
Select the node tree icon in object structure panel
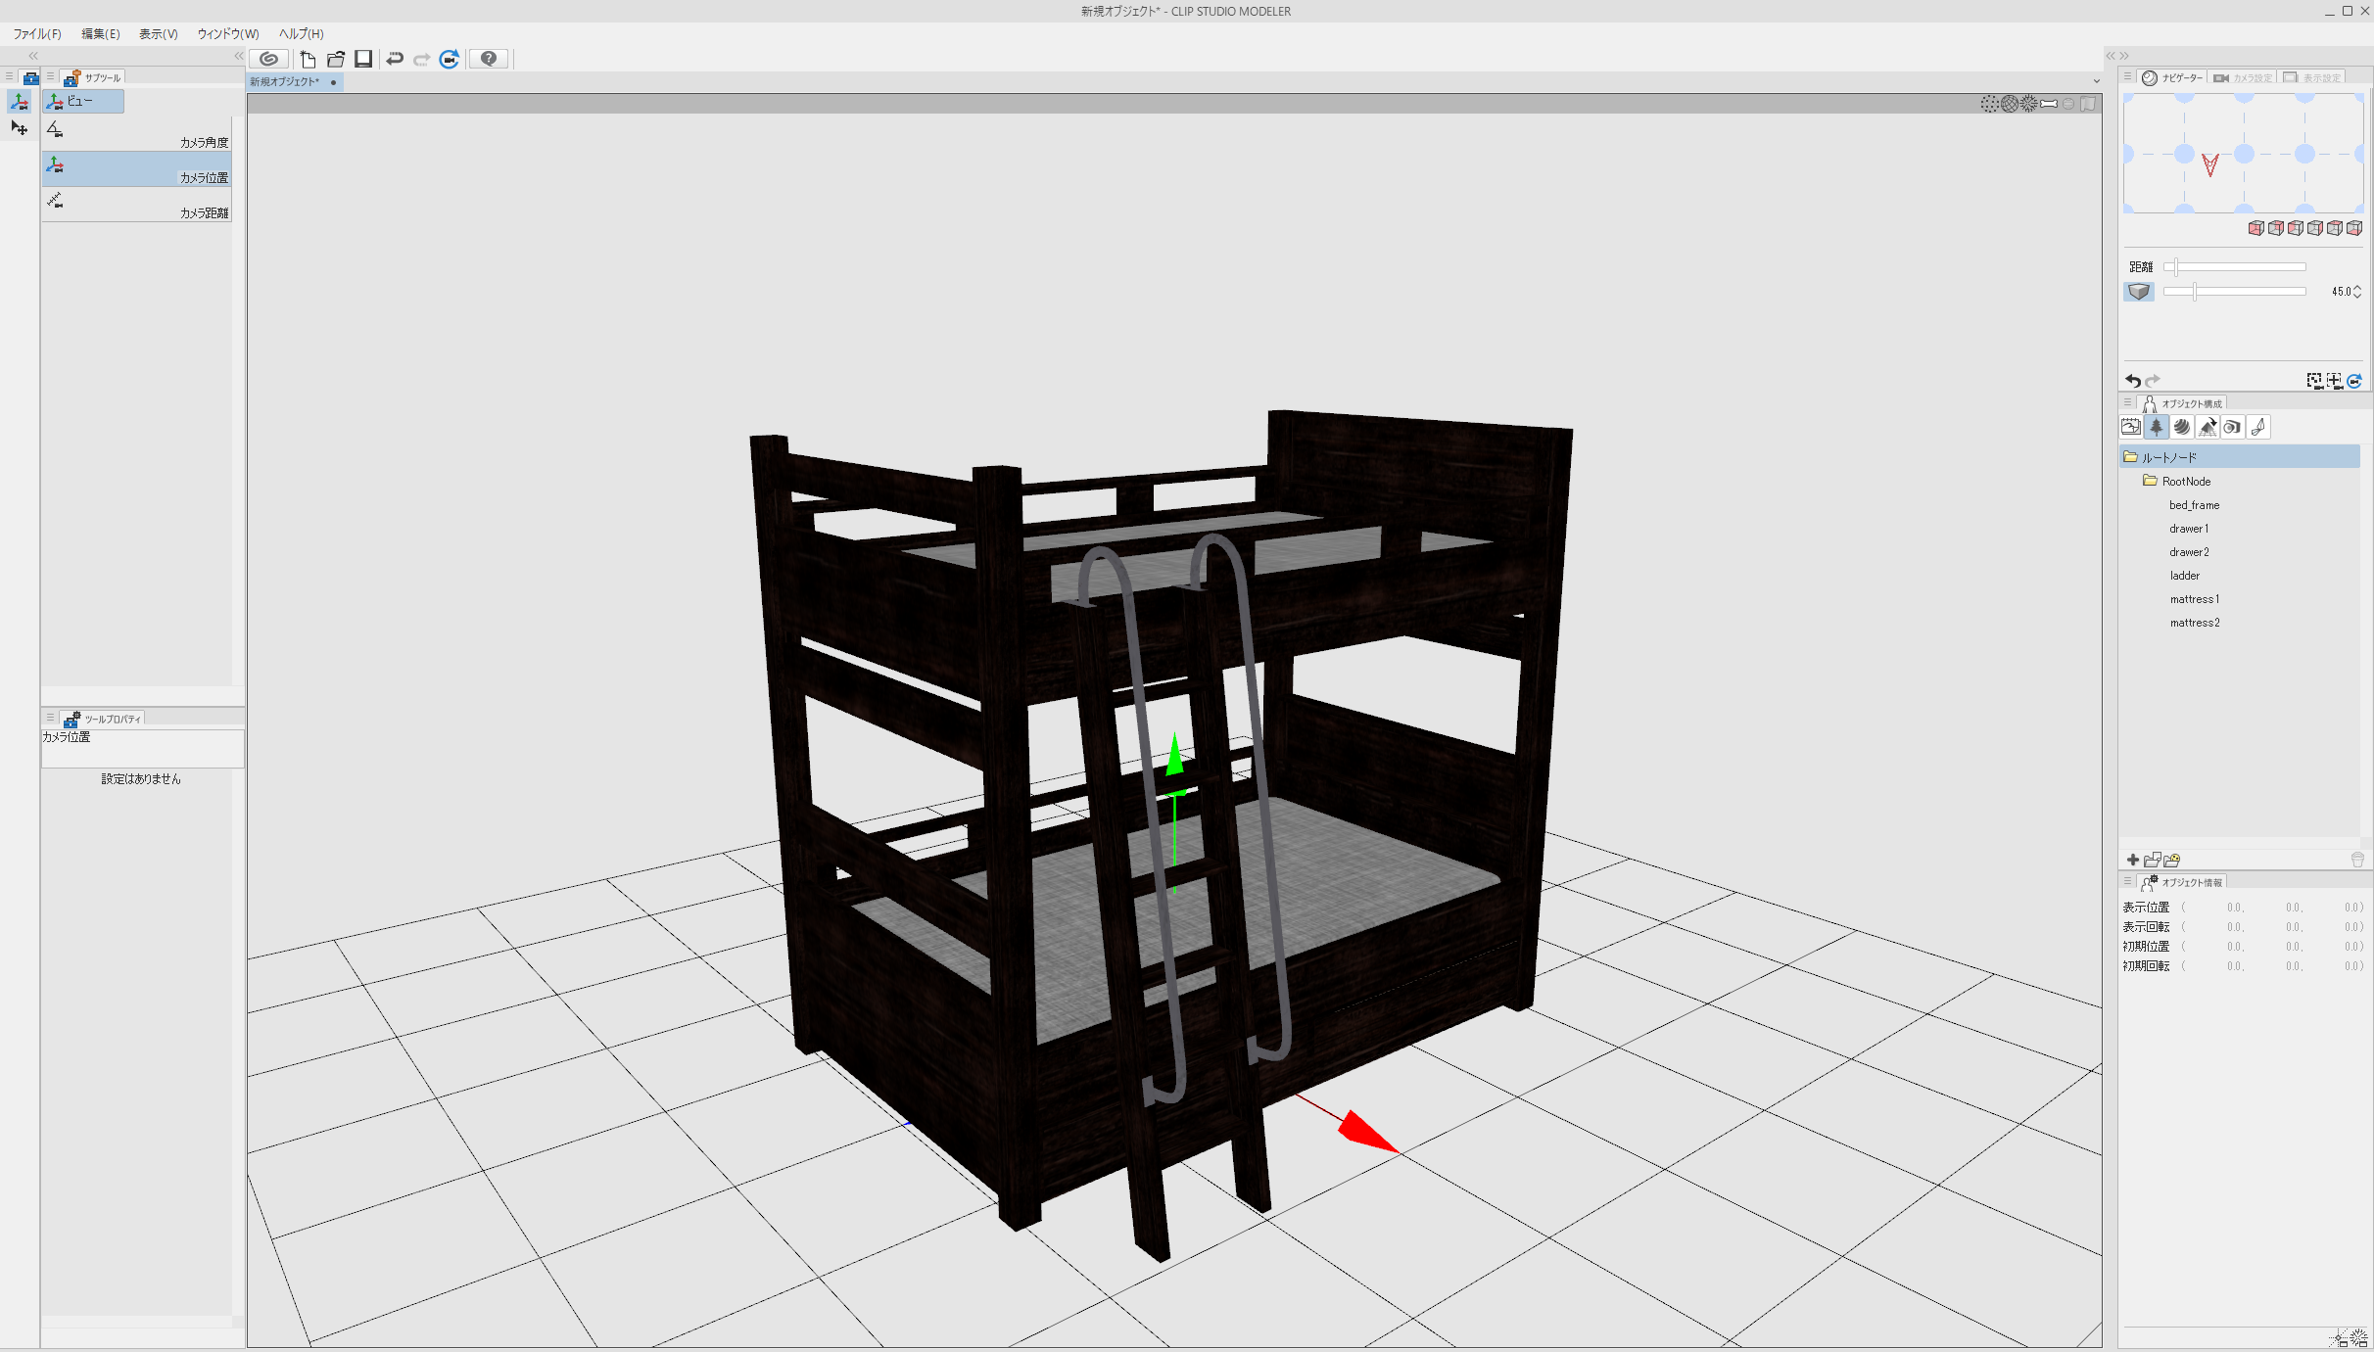pyautogui.click(x=2156, y=427)
